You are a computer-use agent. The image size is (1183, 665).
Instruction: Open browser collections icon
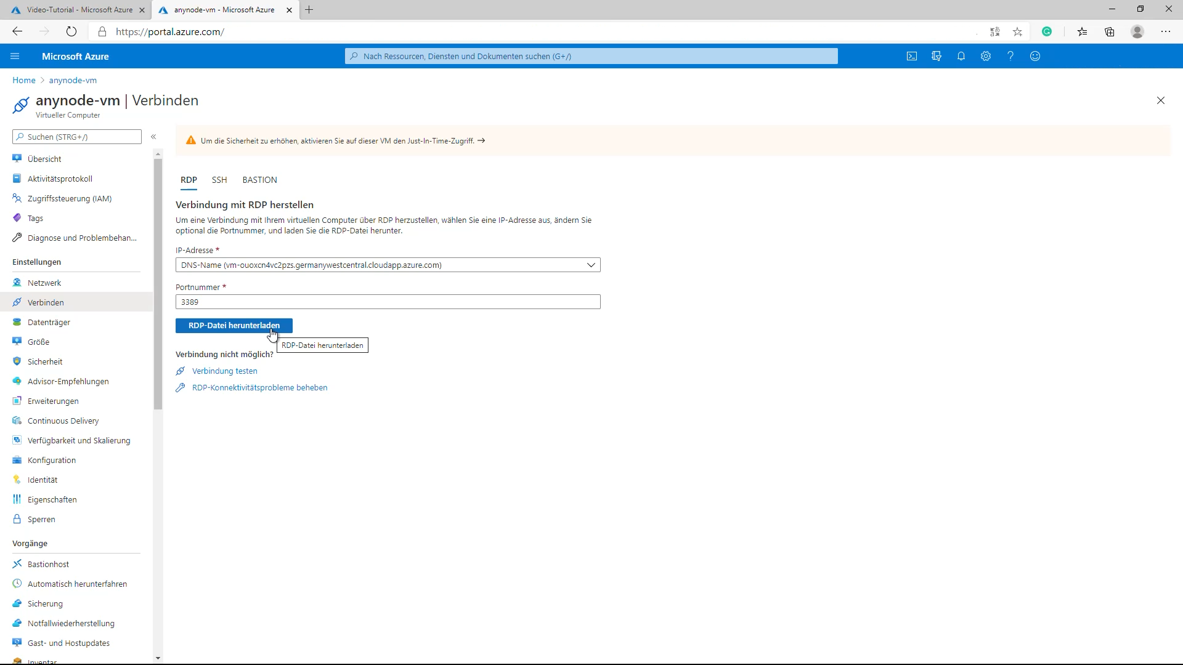pyautogui.click(x=1110, y=31)
